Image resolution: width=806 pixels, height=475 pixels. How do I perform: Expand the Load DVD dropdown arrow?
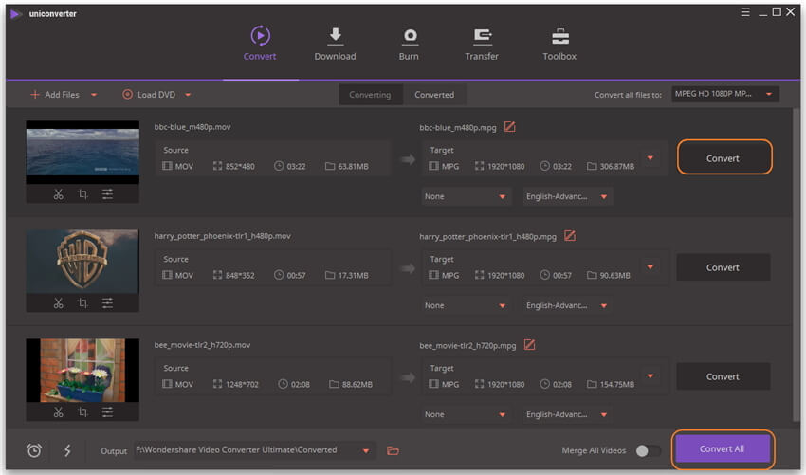(x=188, y=95)
